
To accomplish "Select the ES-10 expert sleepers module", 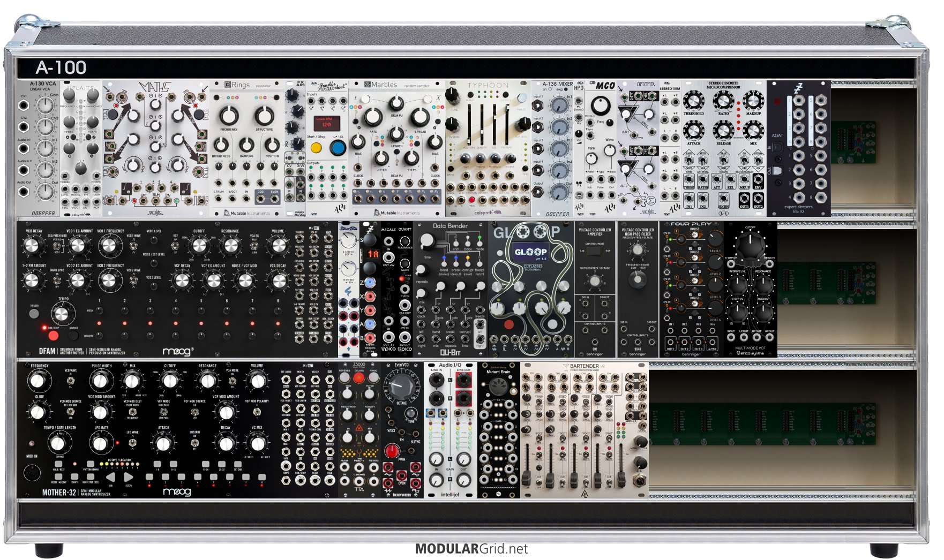I will [798, 148].
